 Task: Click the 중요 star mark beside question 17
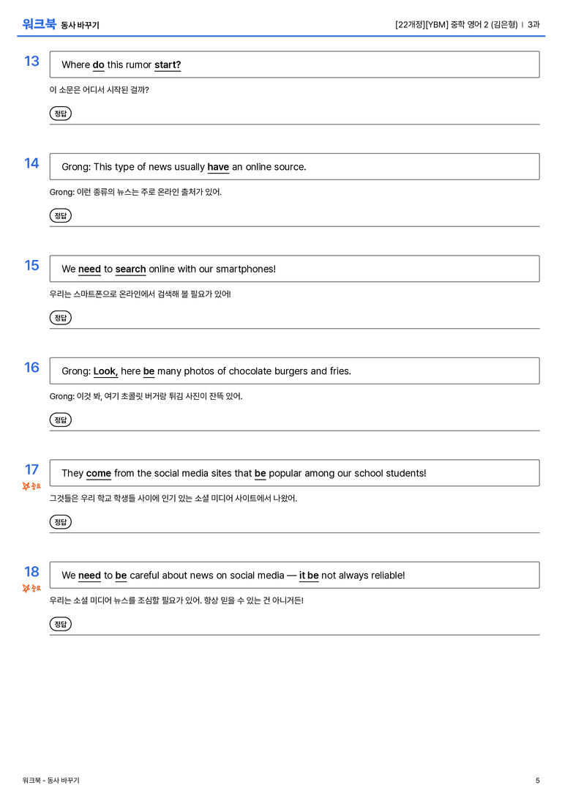(x=31, y=486)
